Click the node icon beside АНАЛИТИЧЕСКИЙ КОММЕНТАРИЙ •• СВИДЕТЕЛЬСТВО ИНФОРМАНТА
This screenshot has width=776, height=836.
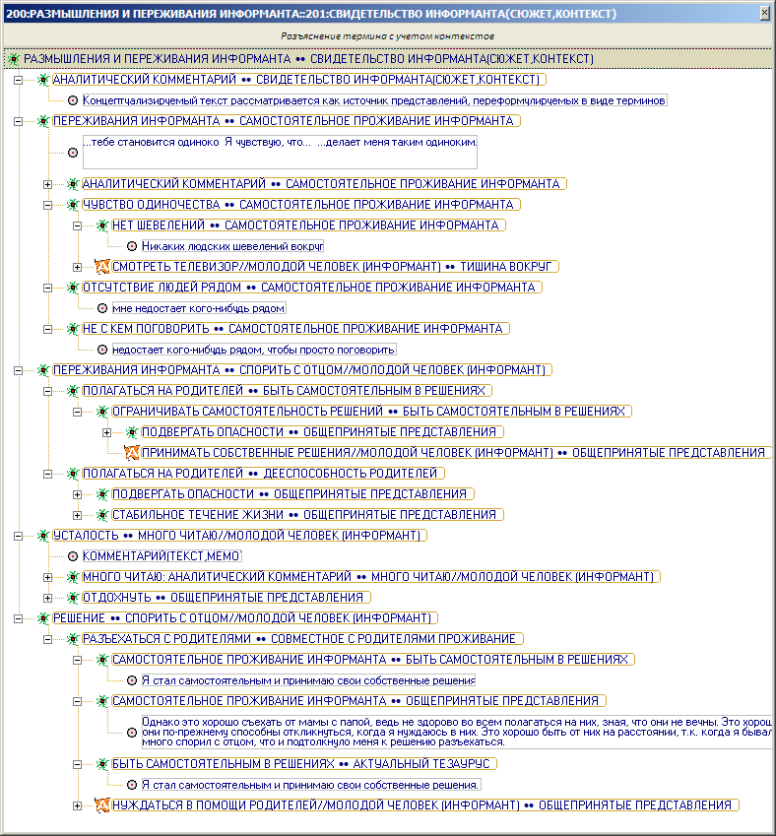tap(43, 80)
